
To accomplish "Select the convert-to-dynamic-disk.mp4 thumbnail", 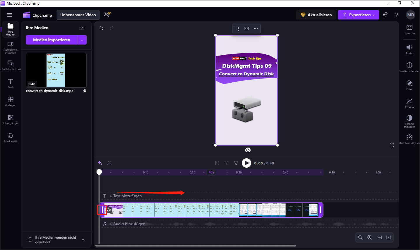I will click(56, 70).
